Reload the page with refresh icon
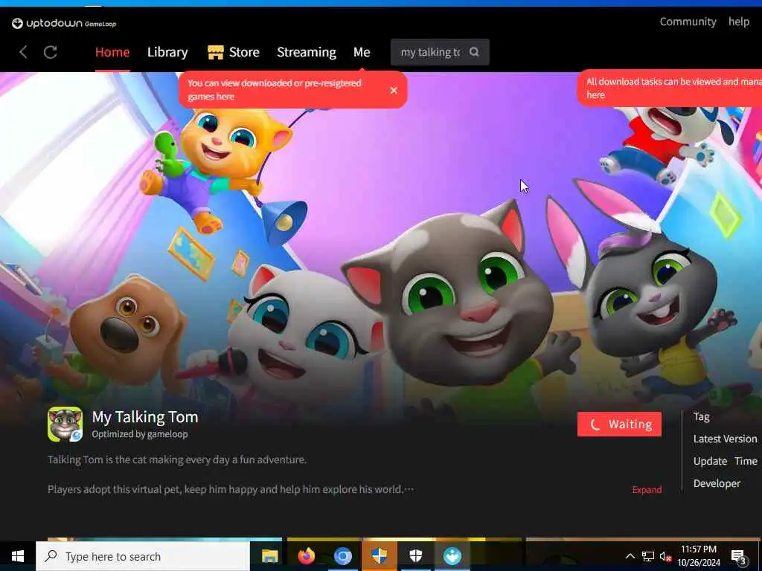This screenshot has width=762, height=571. point(51,52)
